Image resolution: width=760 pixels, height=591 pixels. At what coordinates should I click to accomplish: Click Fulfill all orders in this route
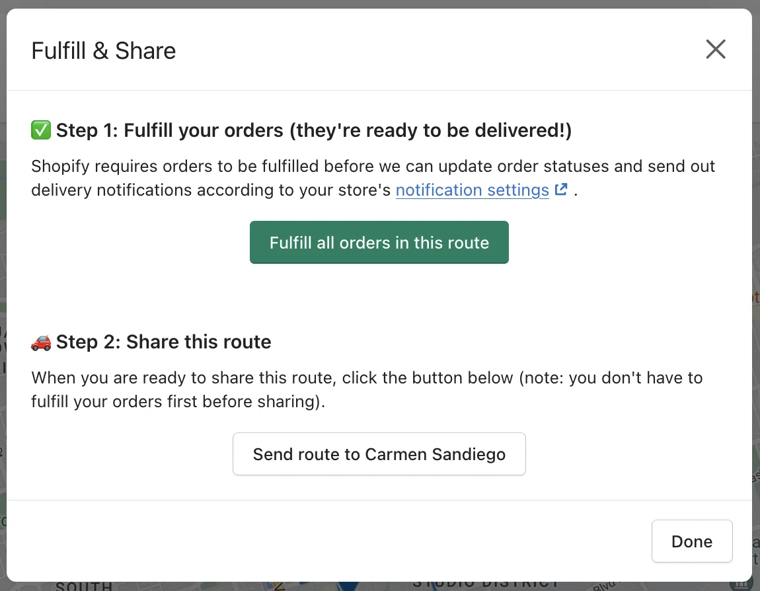379,243
